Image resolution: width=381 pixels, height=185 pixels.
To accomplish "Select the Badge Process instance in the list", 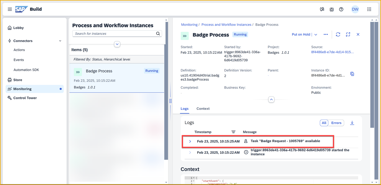I will tap(117, 79).
